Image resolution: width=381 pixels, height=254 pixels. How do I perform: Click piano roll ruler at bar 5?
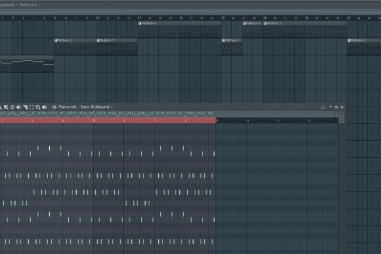94,121
